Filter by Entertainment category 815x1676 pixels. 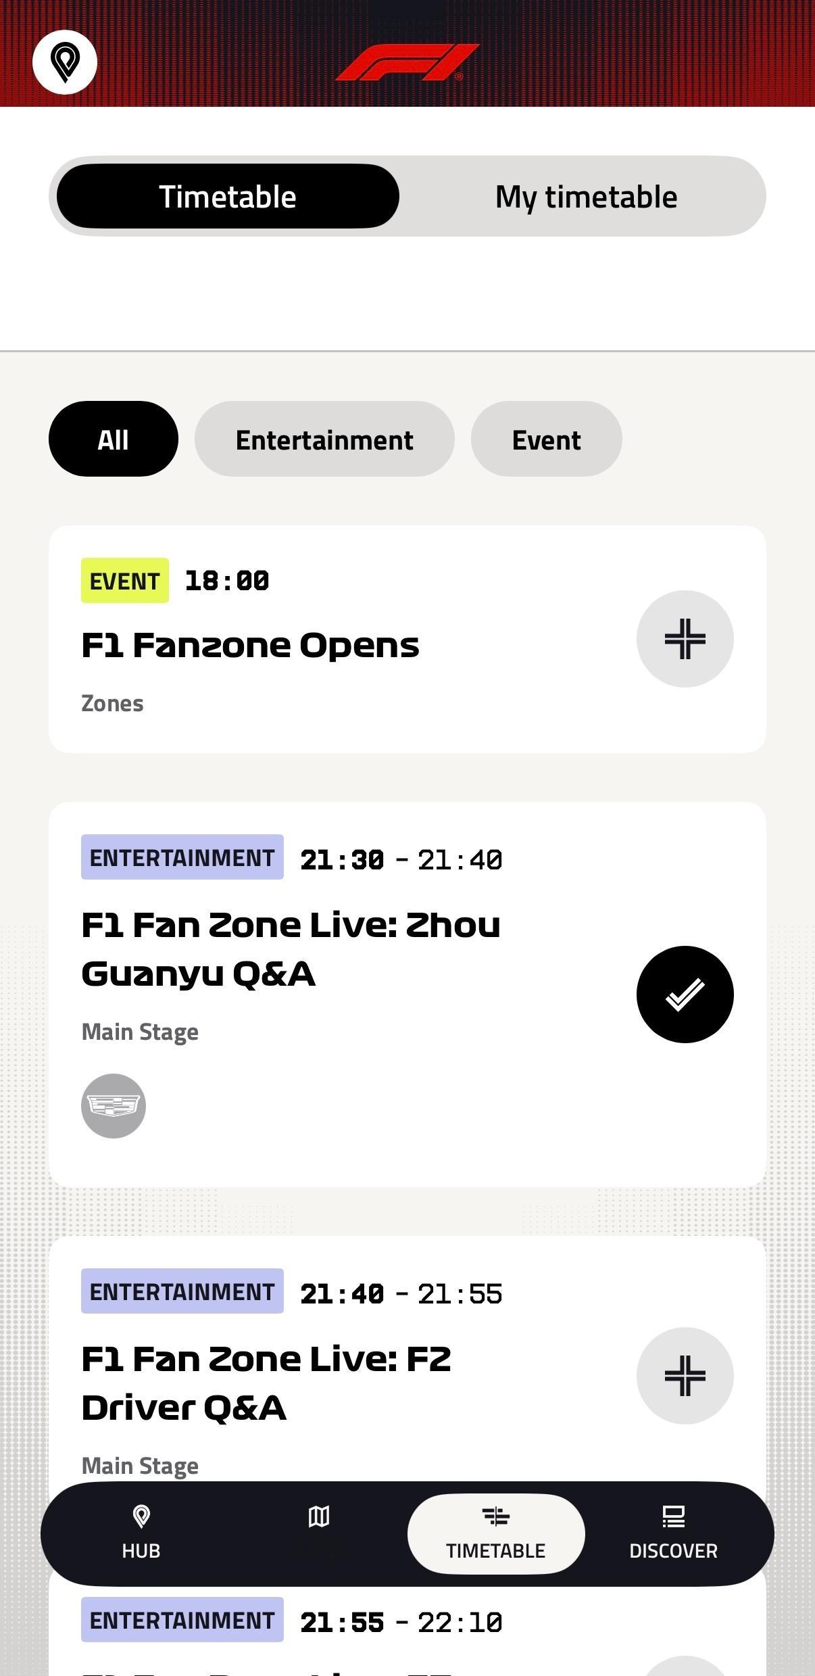click(324, 439)
